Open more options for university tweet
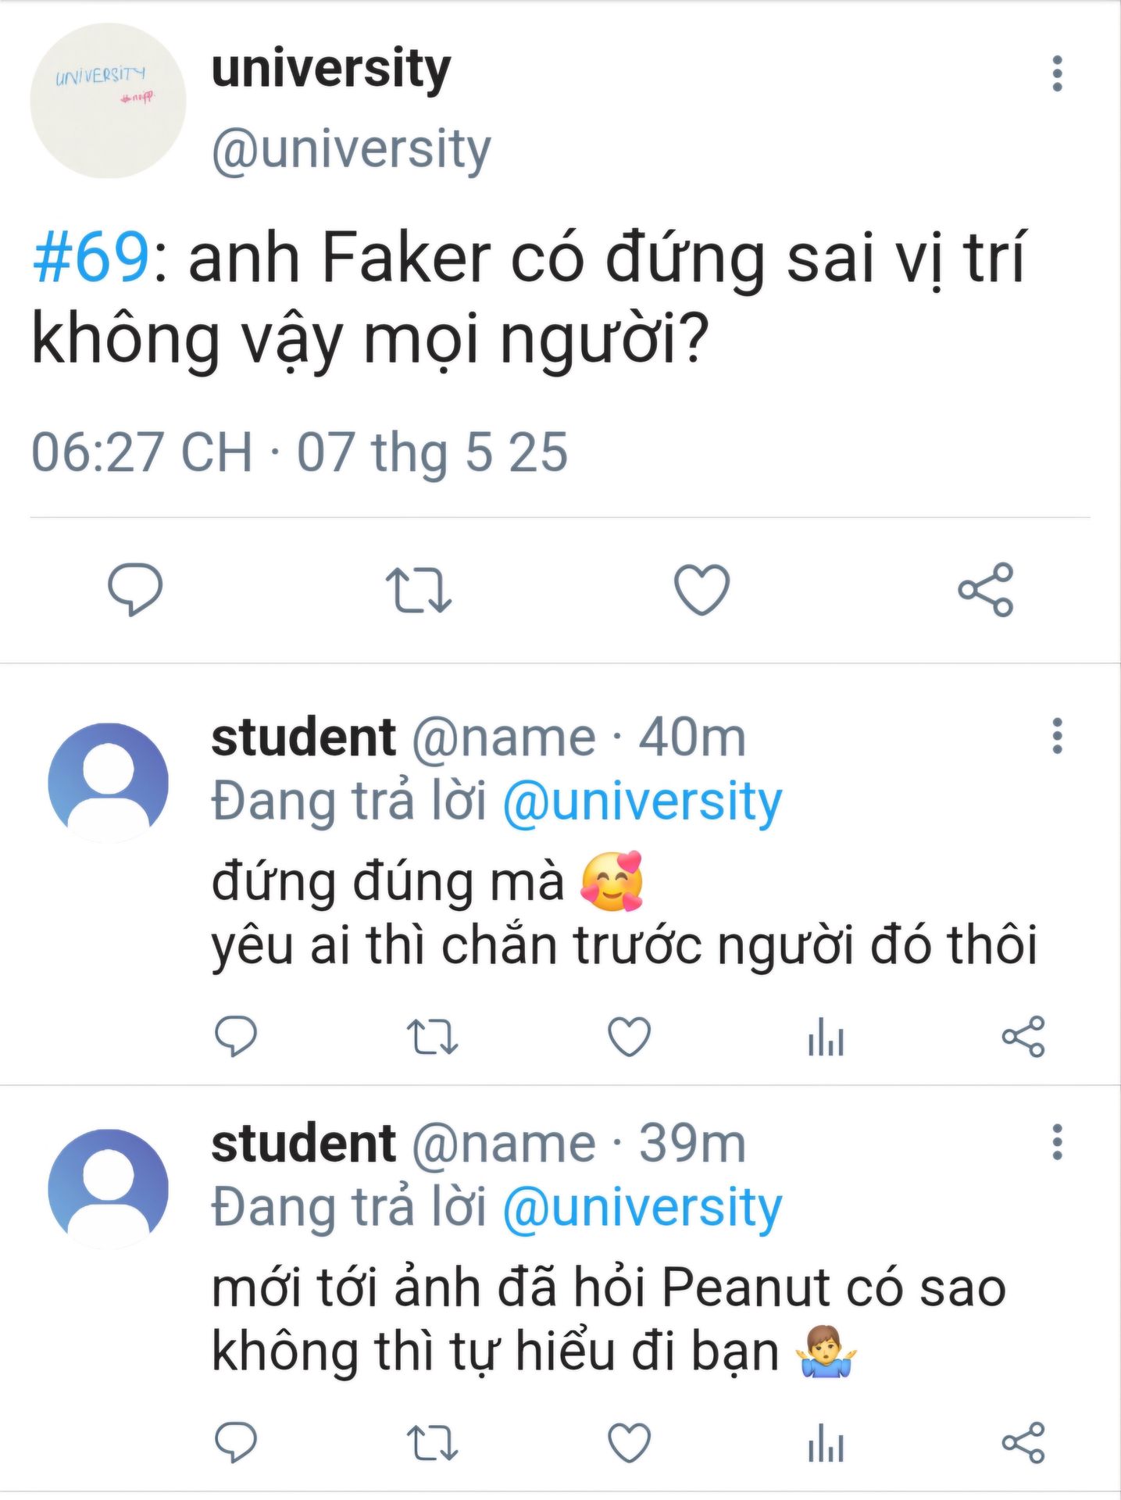Image resolution: width=1121 pixels, height=1500 pixels. 1057,73
